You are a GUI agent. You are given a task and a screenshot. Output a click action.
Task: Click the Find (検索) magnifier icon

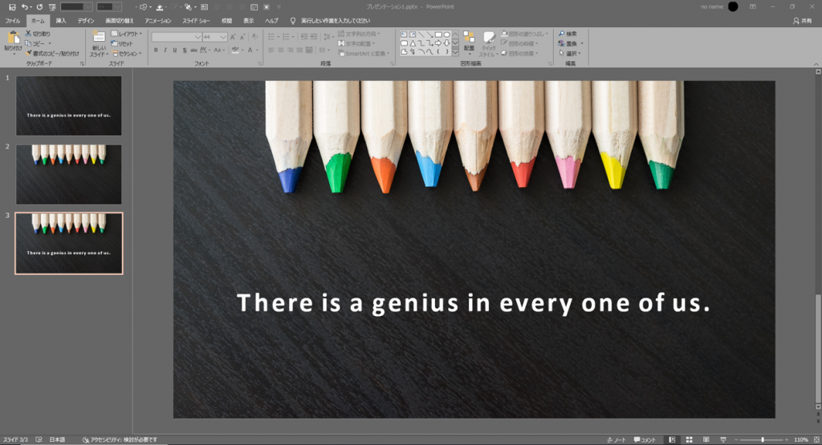pos(561,34)
